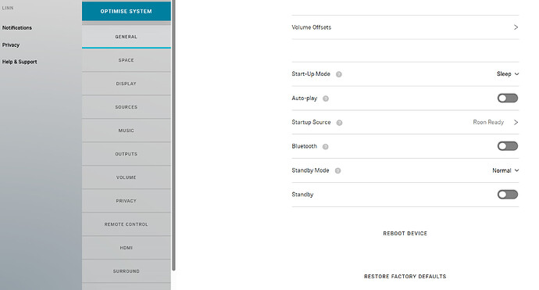Open Start-Up Mode Sleep dropdown

tap(508, 74)
